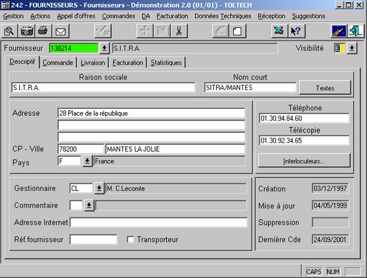Click the search magnifier toolbar icon

point(10,30)
